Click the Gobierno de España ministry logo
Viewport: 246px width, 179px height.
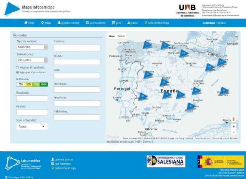(221, 162)
